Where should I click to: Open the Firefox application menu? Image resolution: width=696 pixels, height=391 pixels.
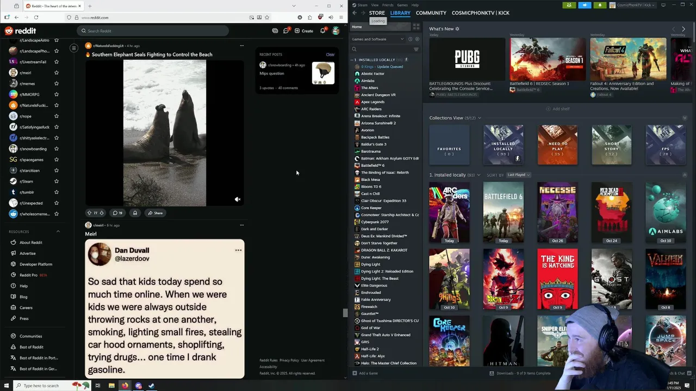pos(341,17)
